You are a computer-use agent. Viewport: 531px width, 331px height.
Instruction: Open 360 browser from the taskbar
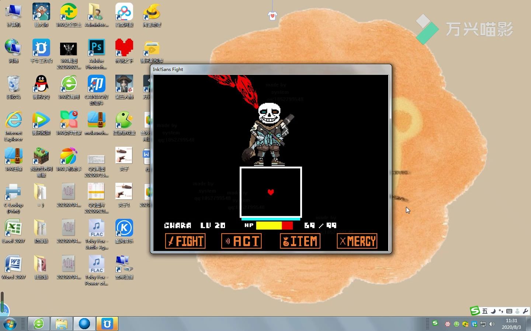point(39,324)
